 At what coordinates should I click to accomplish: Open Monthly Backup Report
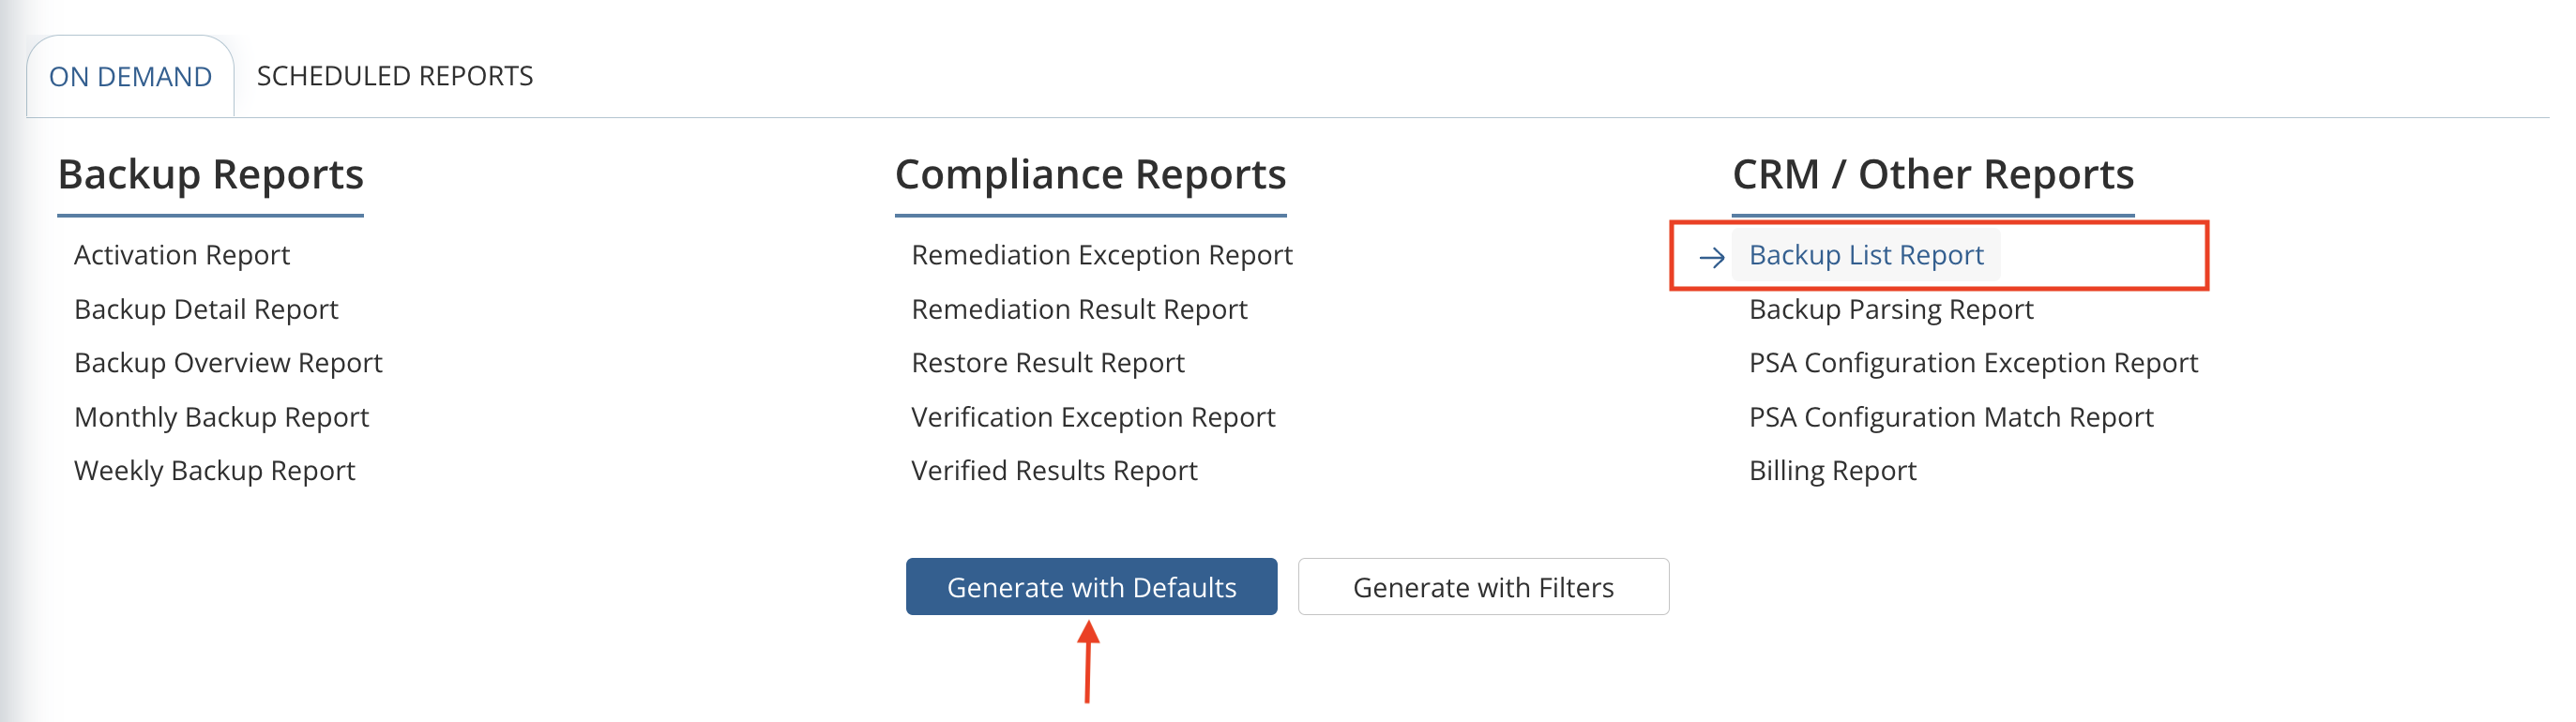click(x=221, y=417)
